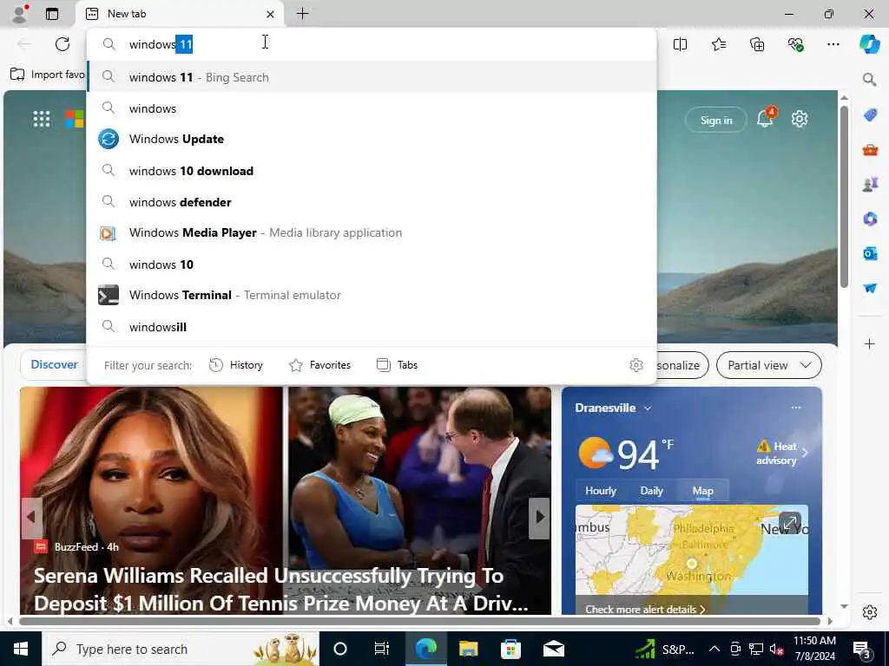The width and height of the screenshot is (889, 666).
Task: Choose the Windows Media Player suggestion
Action: (x=372, y=232)
